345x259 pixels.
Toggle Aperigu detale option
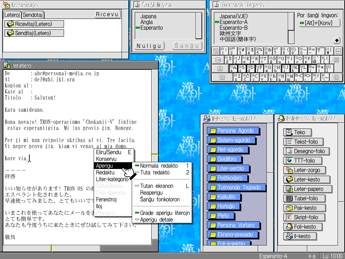click(156, 220)
